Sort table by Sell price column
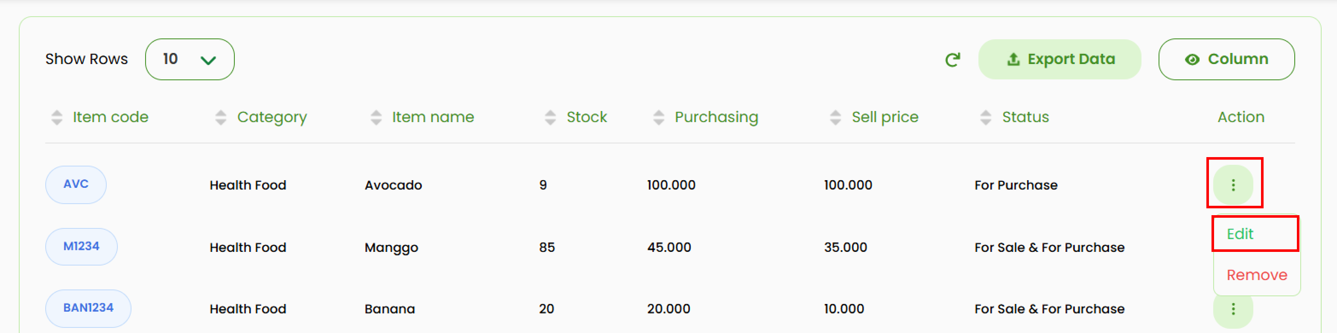The height and width of the screenshot is (333, 1337). (x=835, y=117)
